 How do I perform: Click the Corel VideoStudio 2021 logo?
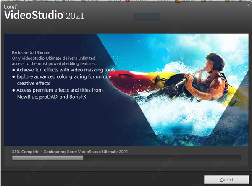point(44,12)
